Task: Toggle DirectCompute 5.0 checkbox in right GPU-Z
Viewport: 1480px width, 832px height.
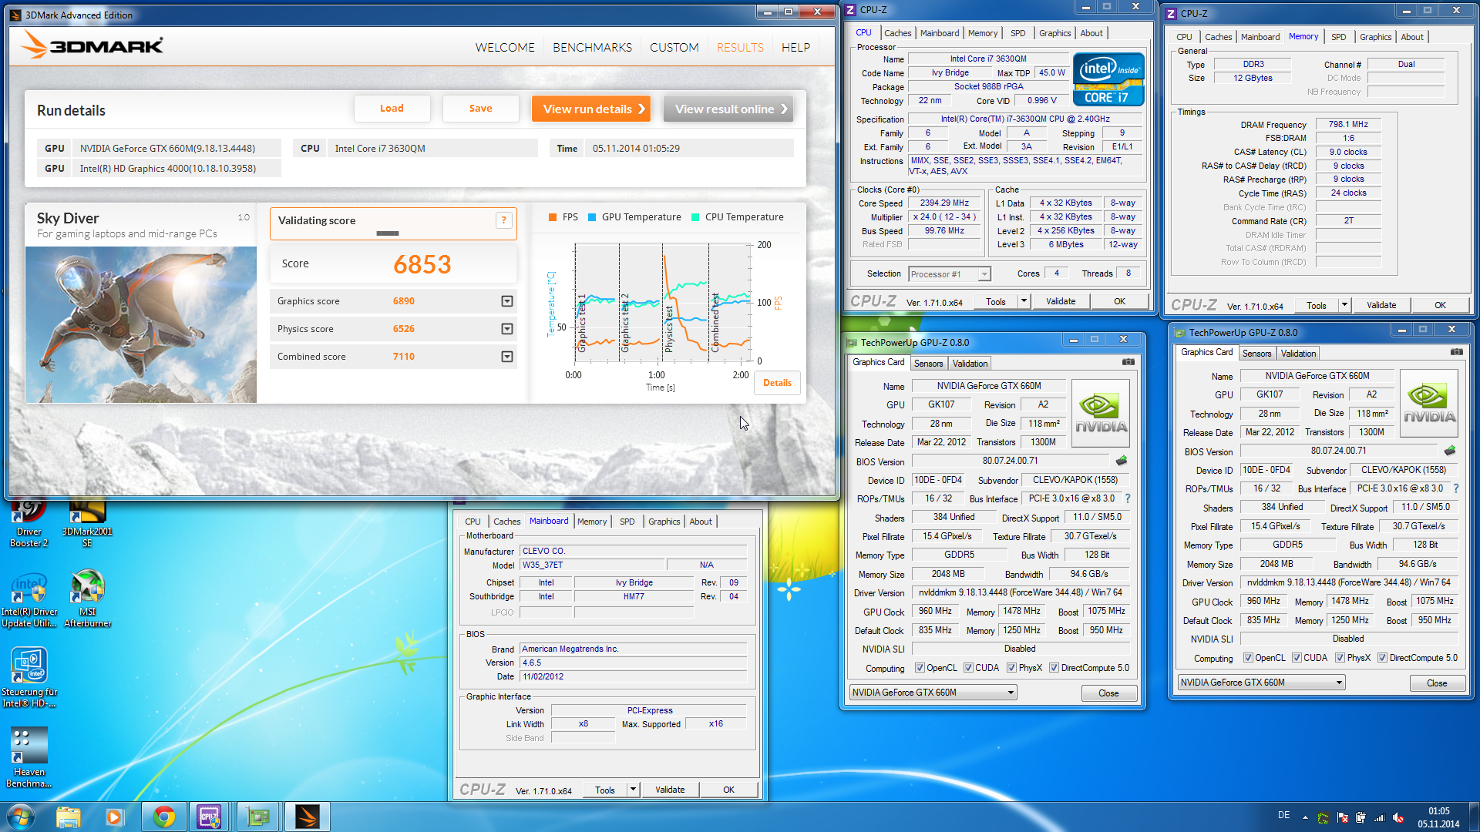Action: pos(1383,658)
